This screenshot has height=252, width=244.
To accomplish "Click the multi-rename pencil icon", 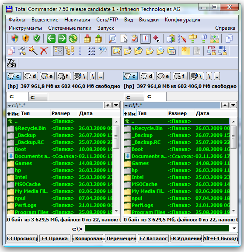I will [182, 38].
